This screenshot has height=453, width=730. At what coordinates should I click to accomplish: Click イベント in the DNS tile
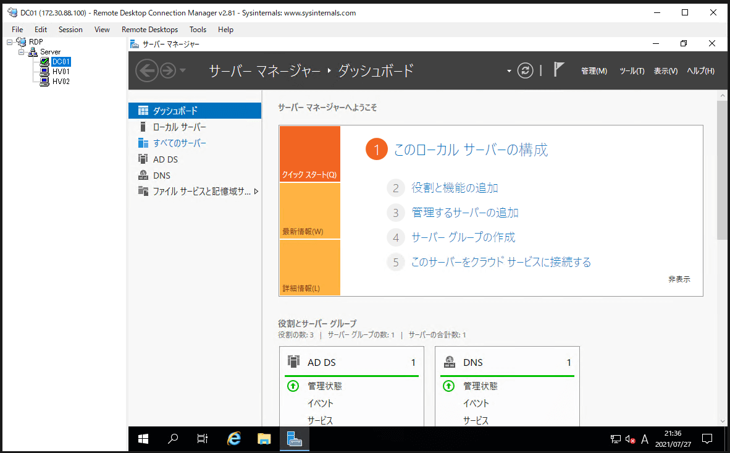[476, 403]
